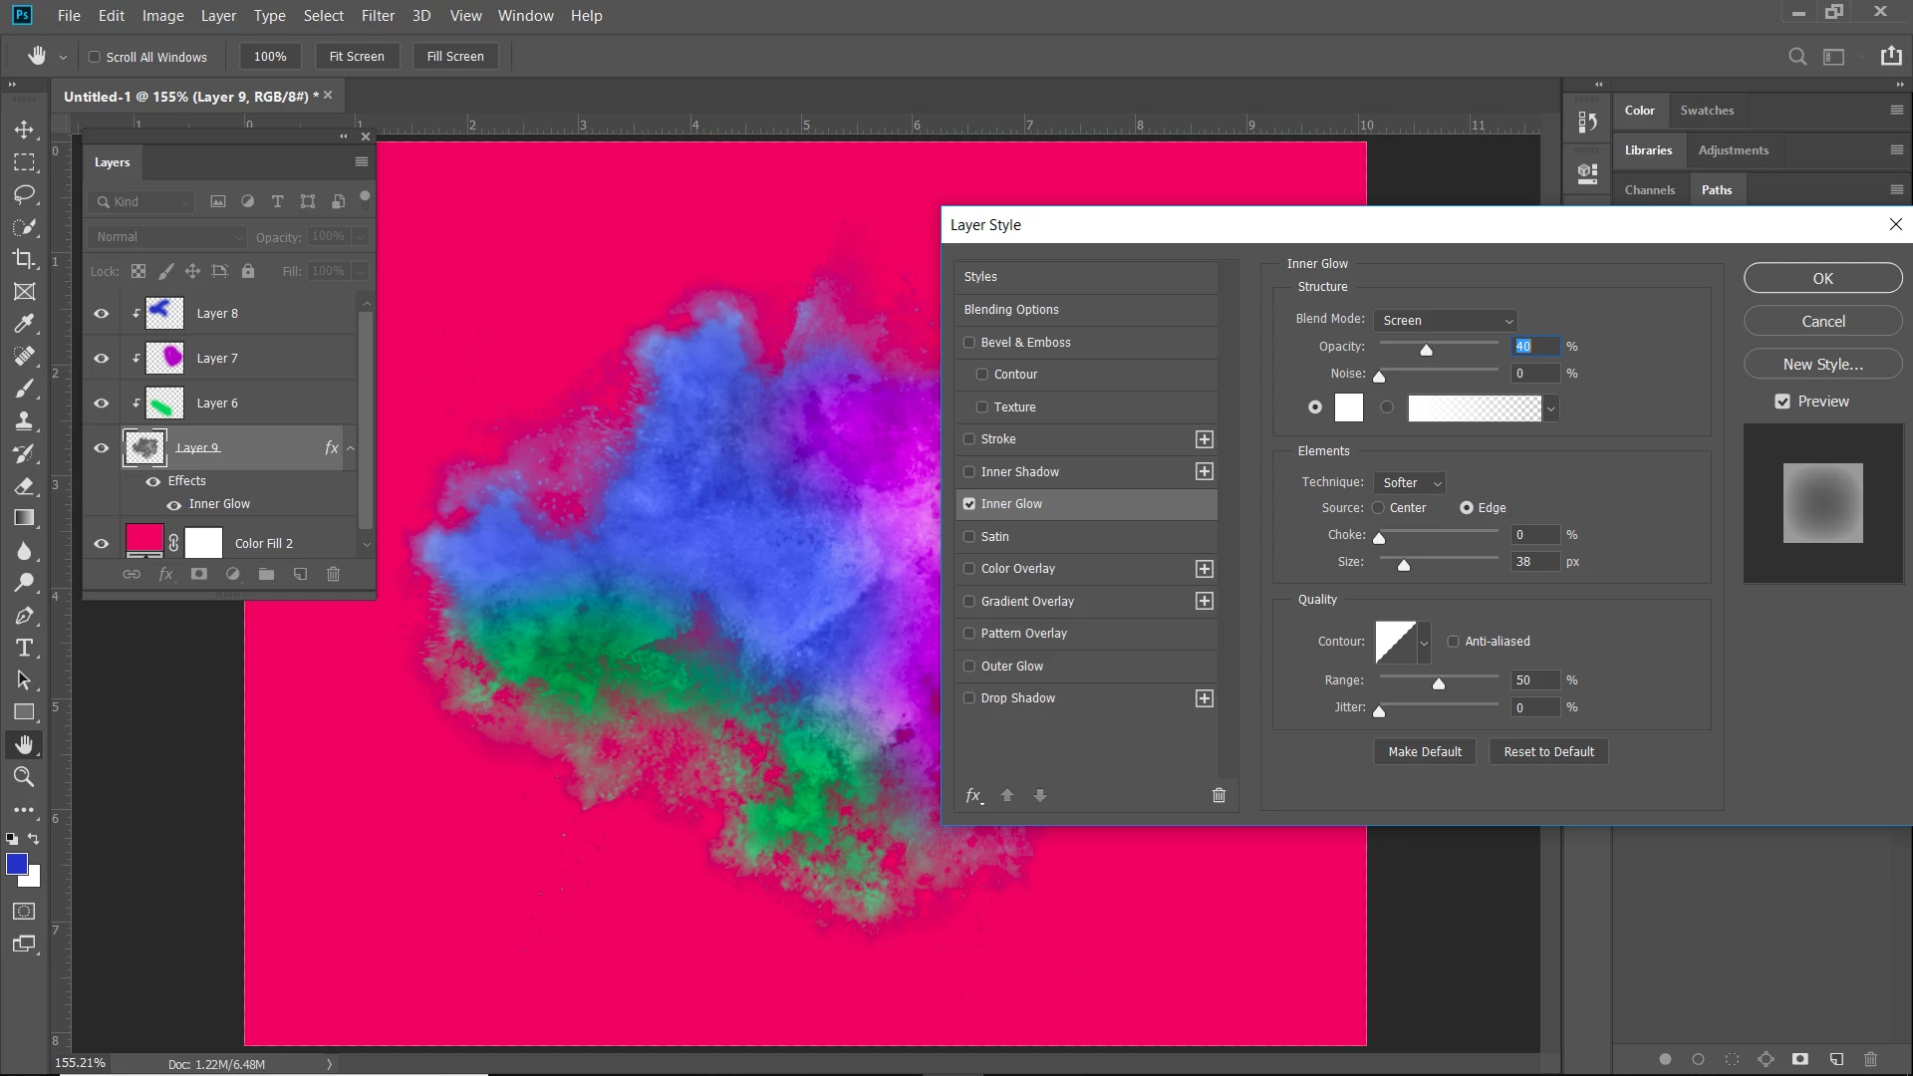Select the Crop tool
This screenshot has height=1076, width=1913.
pyautogui.click(x=25, y=259)
